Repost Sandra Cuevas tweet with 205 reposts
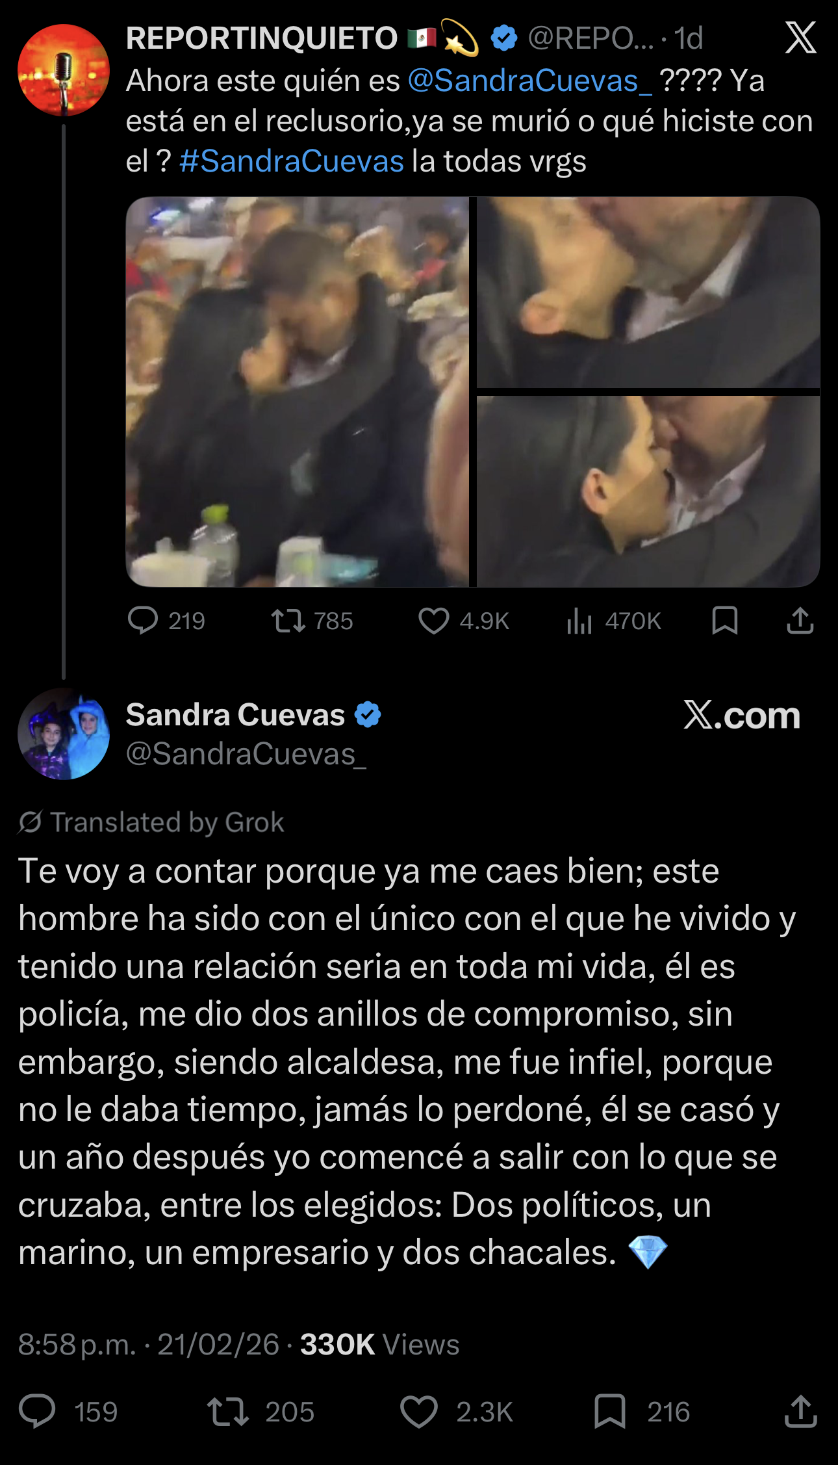Screen dimensions: 838x1465 [228, 1412]
